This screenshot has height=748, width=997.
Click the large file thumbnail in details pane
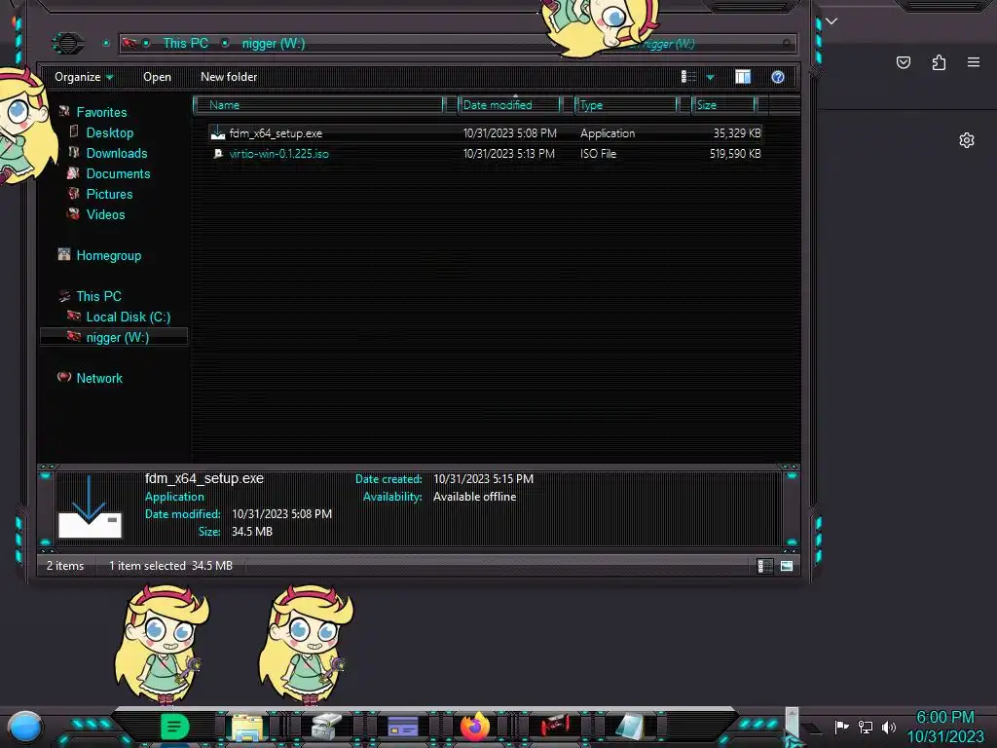tap(90, 506)
